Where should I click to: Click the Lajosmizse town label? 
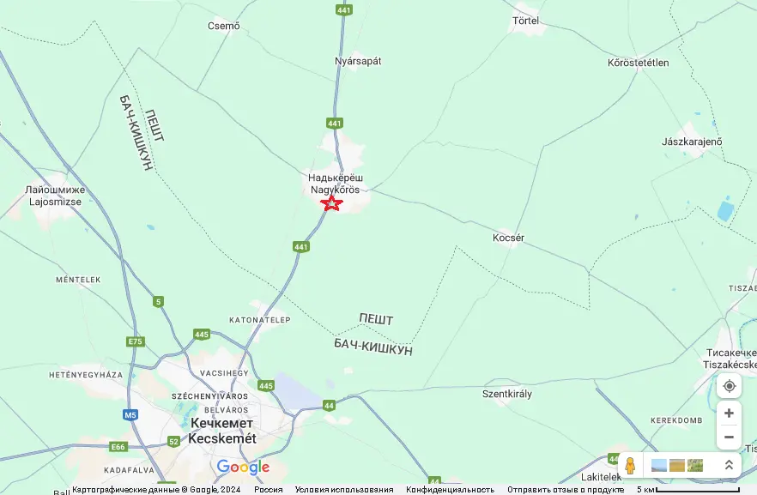pos(55,202)
